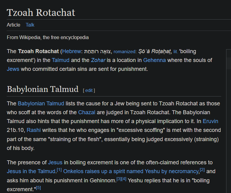Click the romanized label link
This screenshot has height=193, width=231.
click(125, 52)
